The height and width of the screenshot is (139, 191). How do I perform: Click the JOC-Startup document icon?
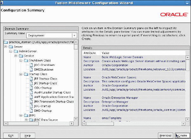point(31,106)
